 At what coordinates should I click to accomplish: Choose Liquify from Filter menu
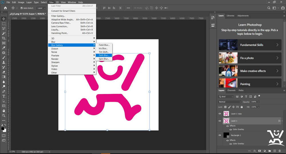point(72,30)
